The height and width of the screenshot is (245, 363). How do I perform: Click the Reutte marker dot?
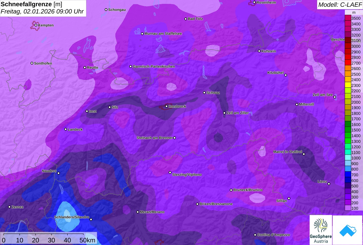(x=85, y=67)
